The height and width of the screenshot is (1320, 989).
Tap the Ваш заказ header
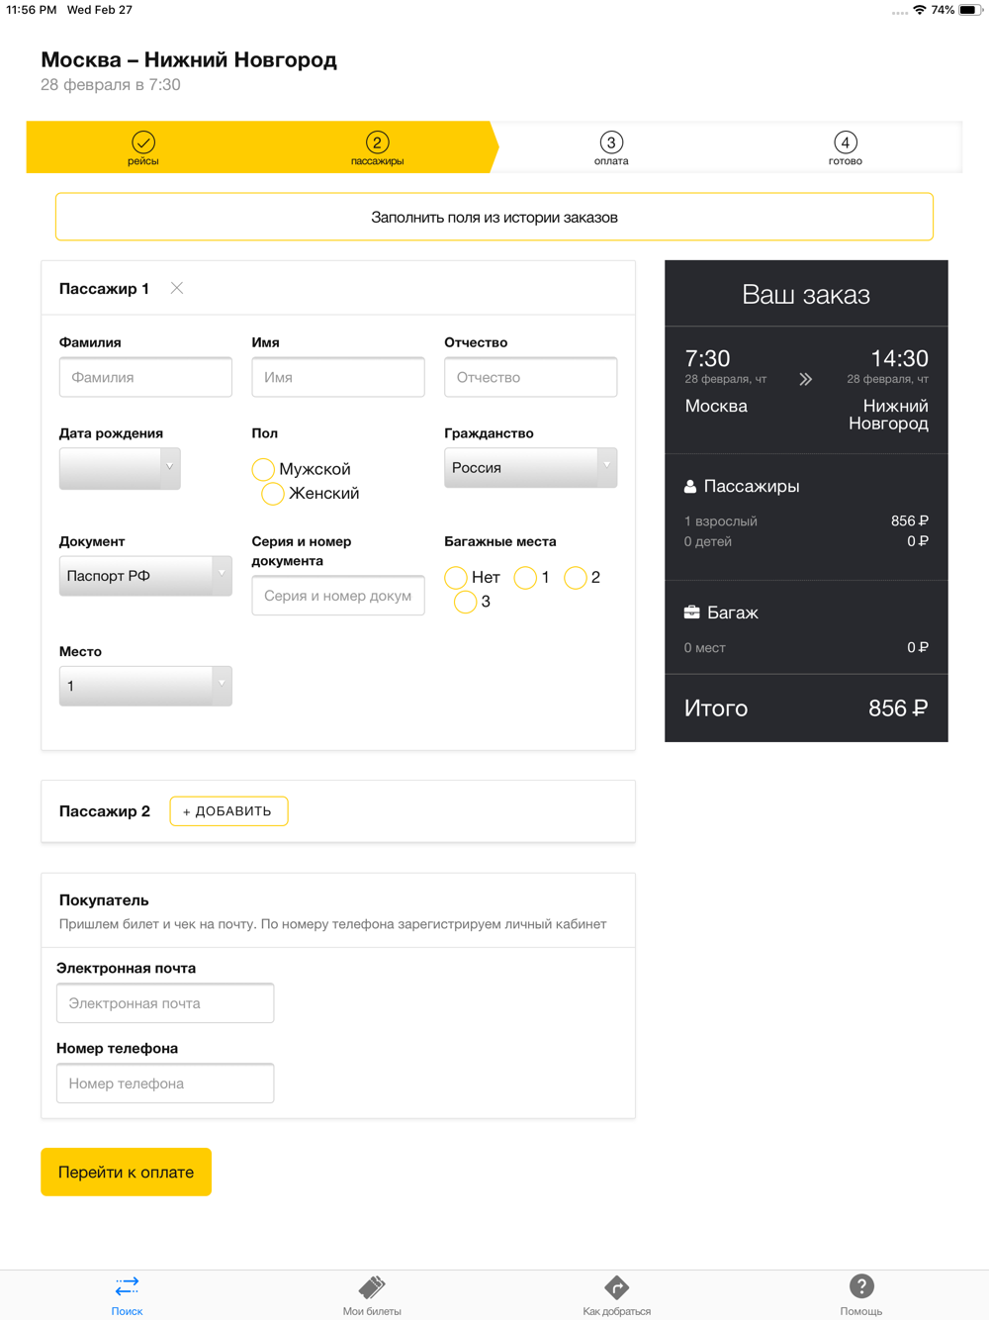[806, 295]
